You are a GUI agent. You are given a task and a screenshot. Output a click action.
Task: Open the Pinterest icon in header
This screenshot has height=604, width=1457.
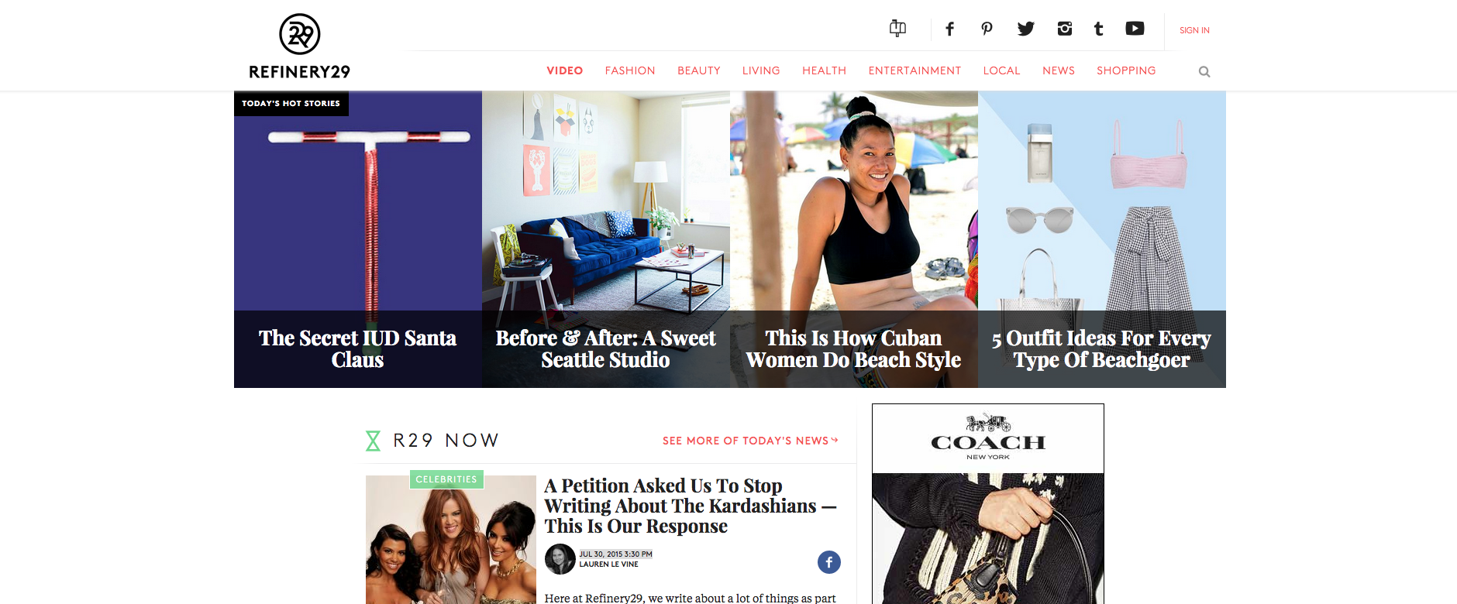987,29
